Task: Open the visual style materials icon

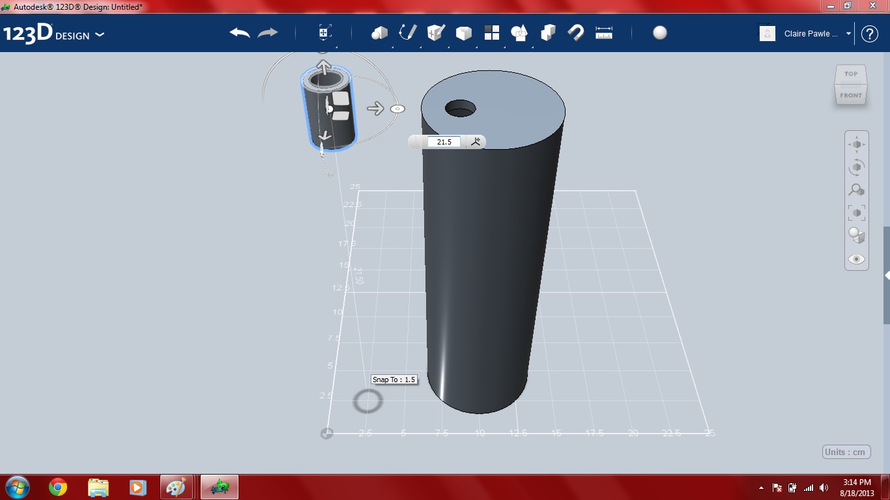Action: click(x=857, y=235)
